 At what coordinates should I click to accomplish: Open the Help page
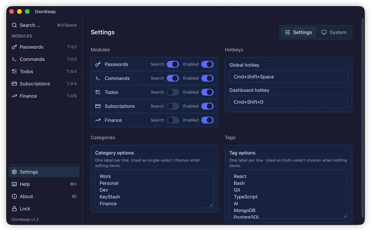pos(44,184)
